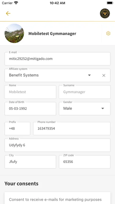The height and width of the screenshot is (204, 115).
Task: Open the Gender dropdown
Action: 85,108
